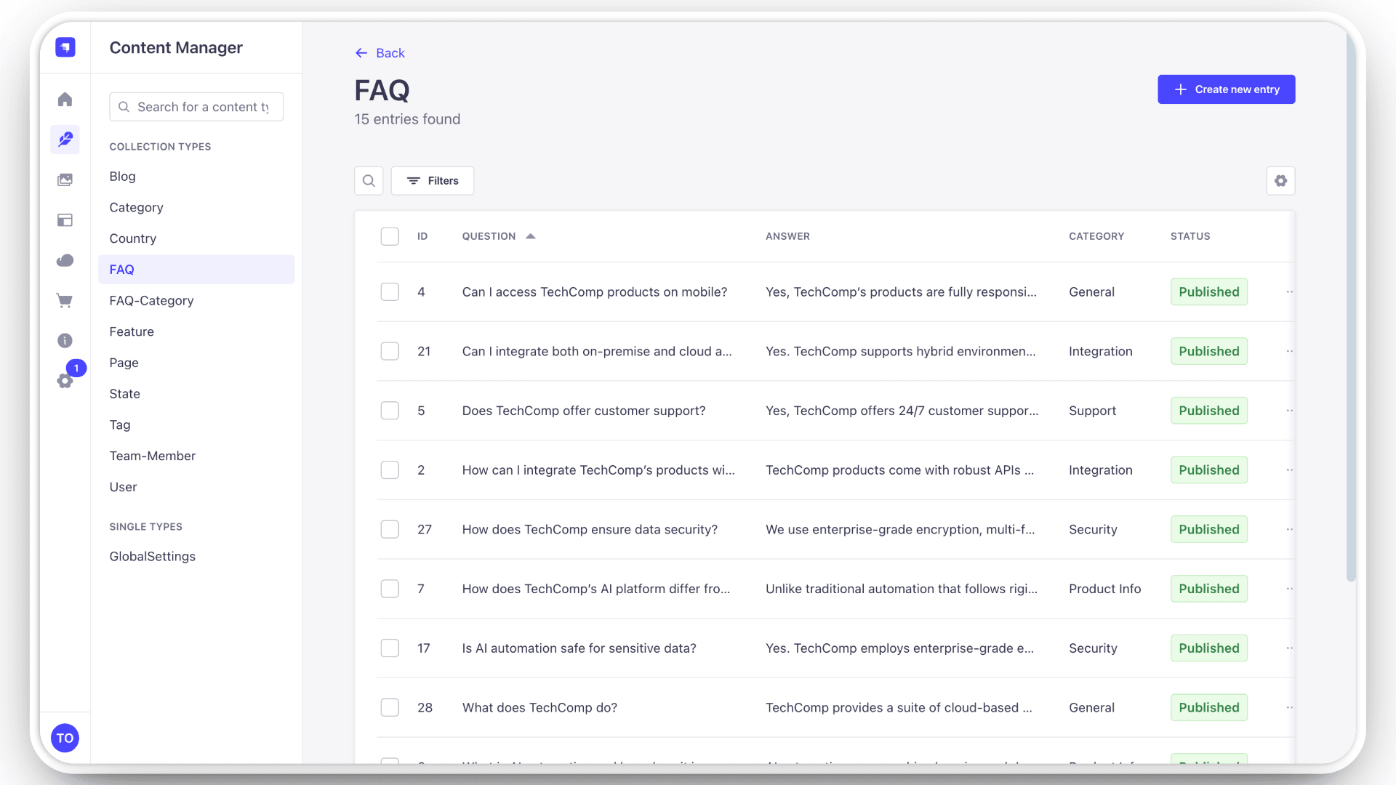Open the Filters dropdown
This screenshot has width=1396, height=785.
tap(433, 181)
